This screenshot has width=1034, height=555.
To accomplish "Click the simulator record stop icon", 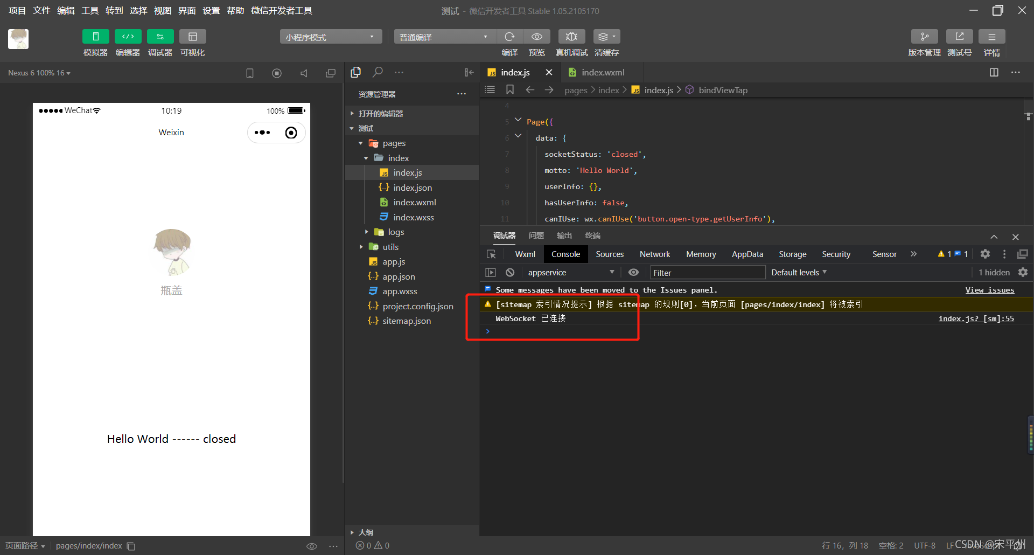I will (x=277, y=73).
